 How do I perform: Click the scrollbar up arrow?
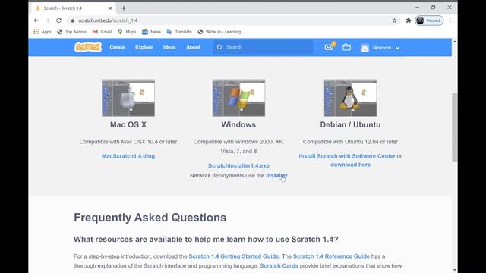point(454,41)
